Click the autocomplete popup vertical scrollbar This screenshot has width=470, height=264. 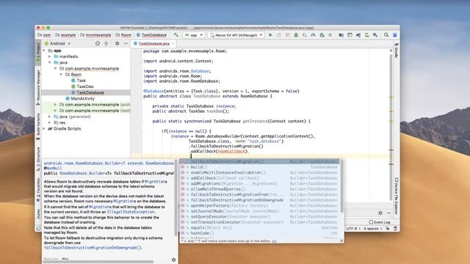point(341,186)
